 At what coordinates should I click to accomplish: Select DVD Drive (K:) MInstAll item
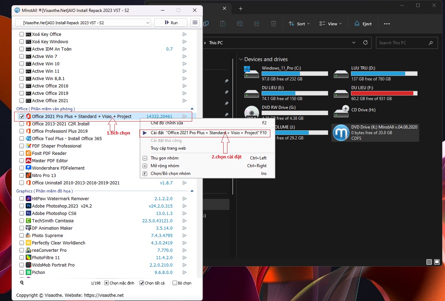375,132
